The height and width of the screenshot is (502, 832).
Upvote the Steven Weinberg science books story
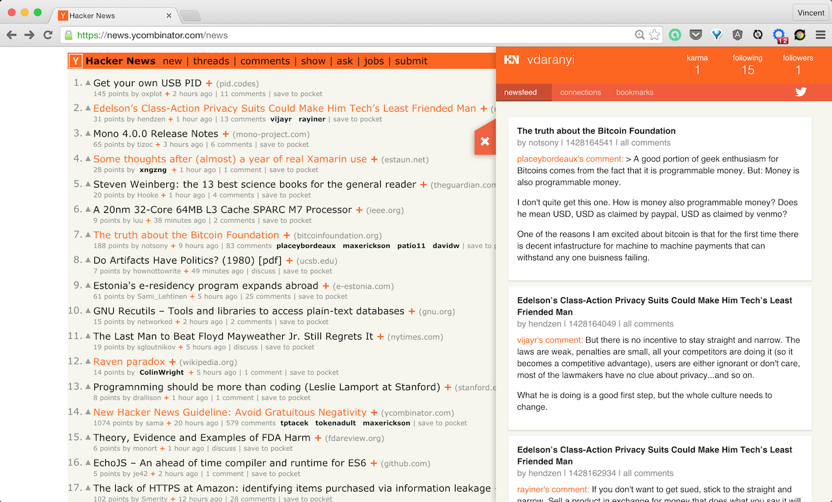coord(88,184)
